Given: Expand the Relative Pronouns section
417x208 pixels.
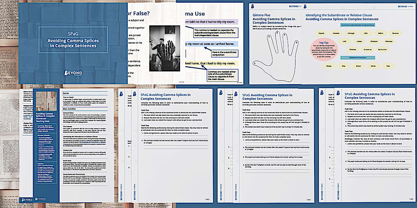Looking at the screenshot, I should tap(358, 57).
